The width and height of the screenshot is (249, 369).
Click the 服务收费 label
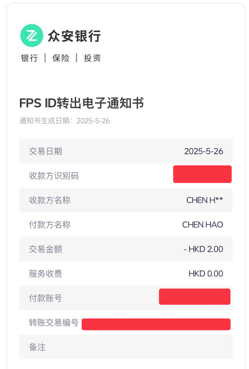click(46, 274)
